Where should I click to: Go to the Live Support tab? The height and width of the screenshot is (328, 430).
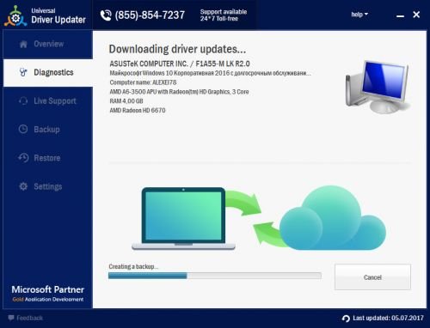[48, 100]
